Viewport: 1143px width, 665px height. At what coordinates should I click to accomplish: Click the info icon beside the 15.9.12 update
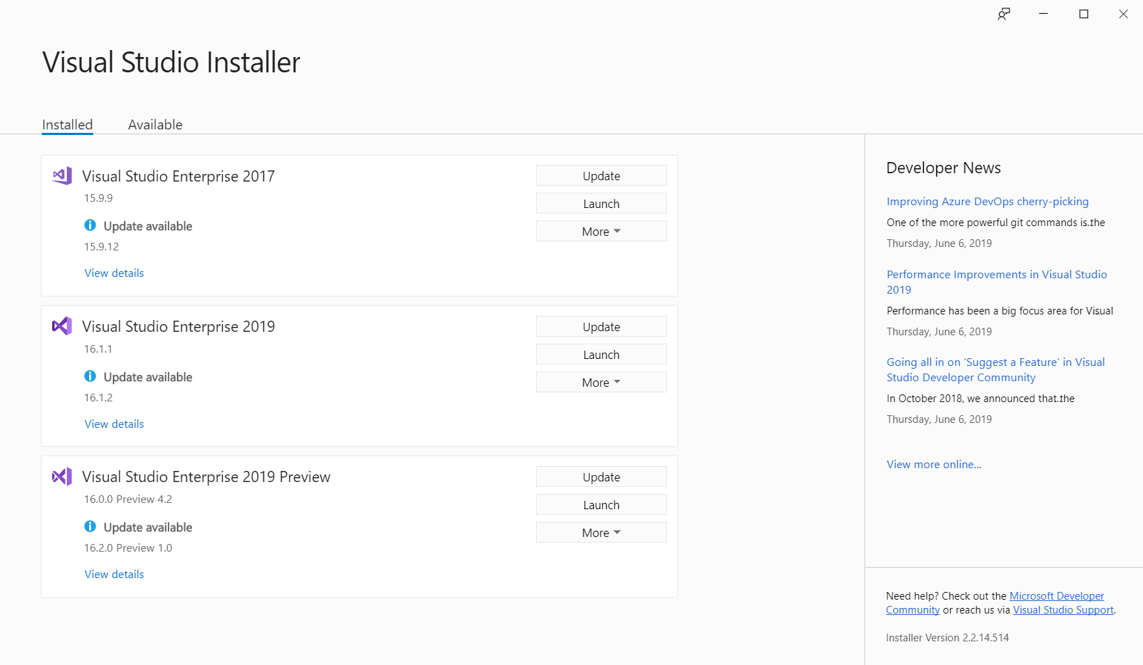[90, 225]
